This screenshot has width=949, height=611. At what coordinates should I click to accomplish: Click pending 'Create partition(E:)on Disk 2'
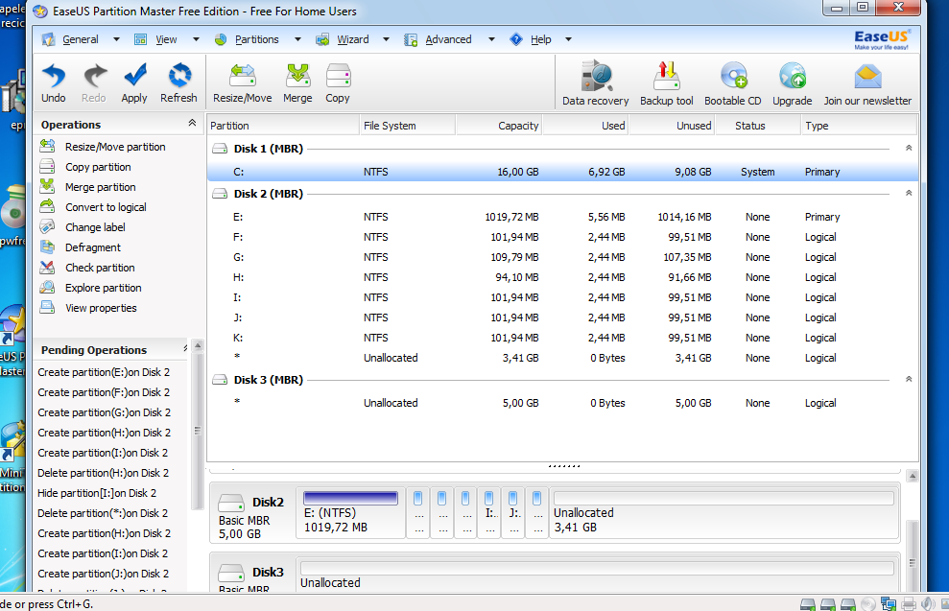(x=104, y=372)
